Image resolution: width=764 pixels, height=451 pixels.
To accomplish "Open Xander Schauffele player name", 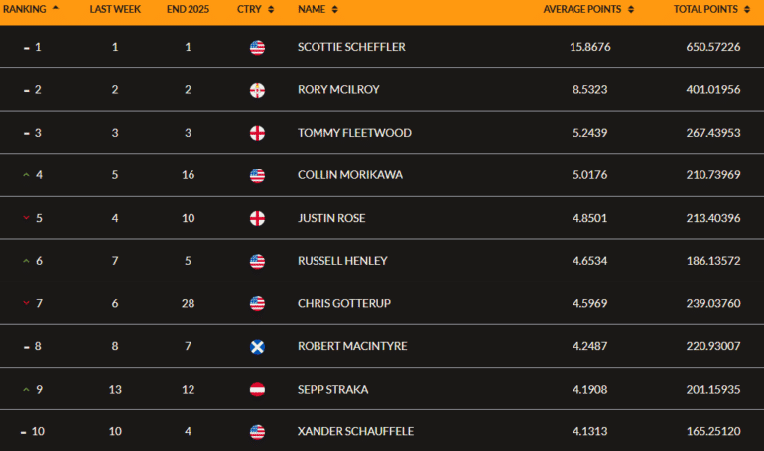I will pos(354,432).
